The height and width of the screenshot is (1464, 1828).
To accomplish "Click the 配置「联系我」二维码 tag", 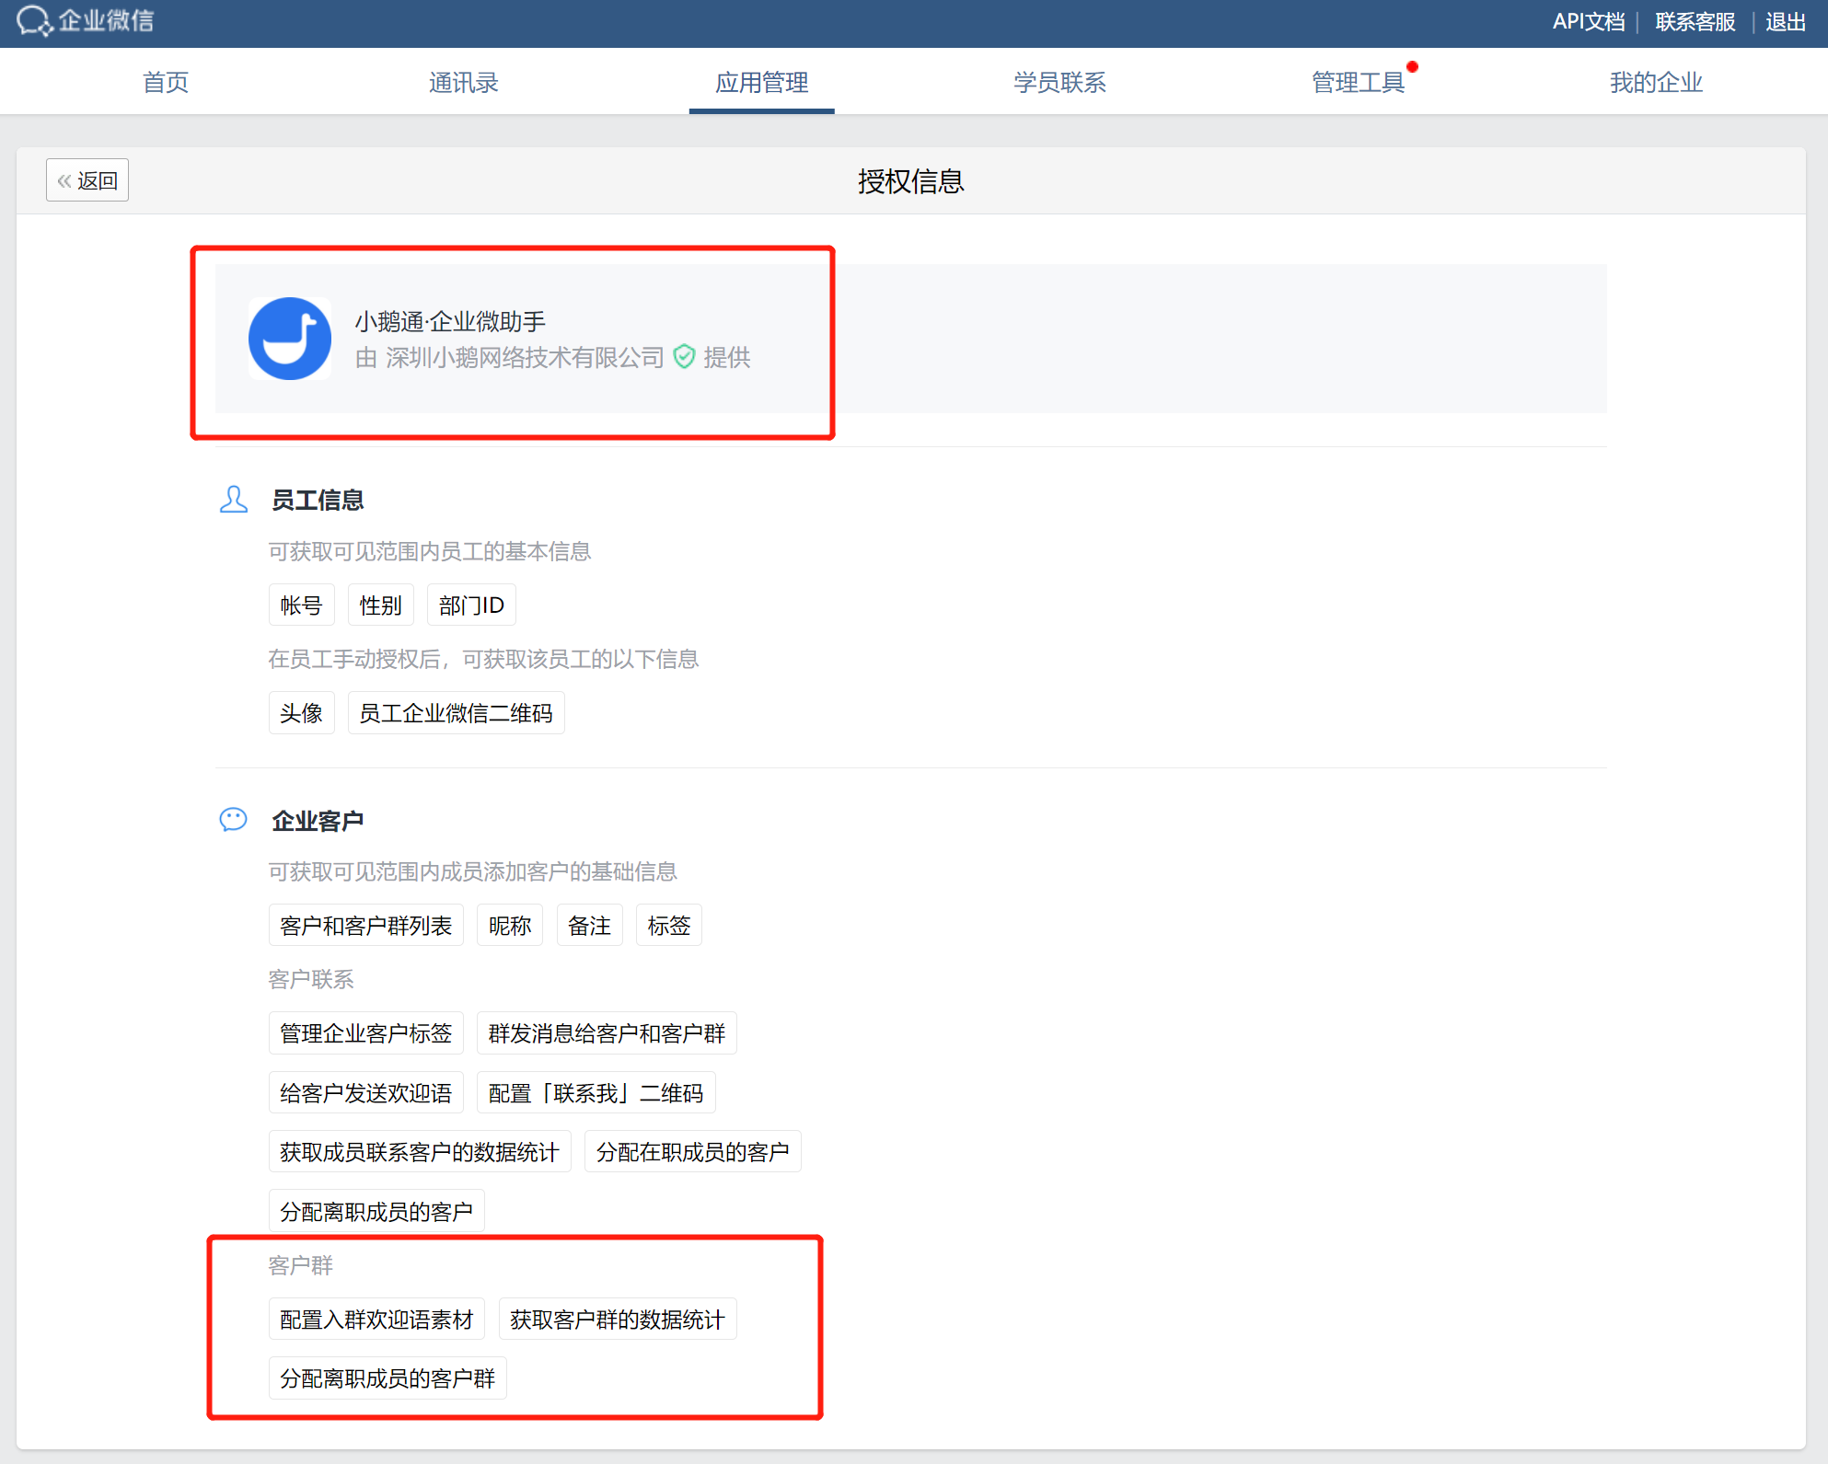I will tap(596, 1092).
